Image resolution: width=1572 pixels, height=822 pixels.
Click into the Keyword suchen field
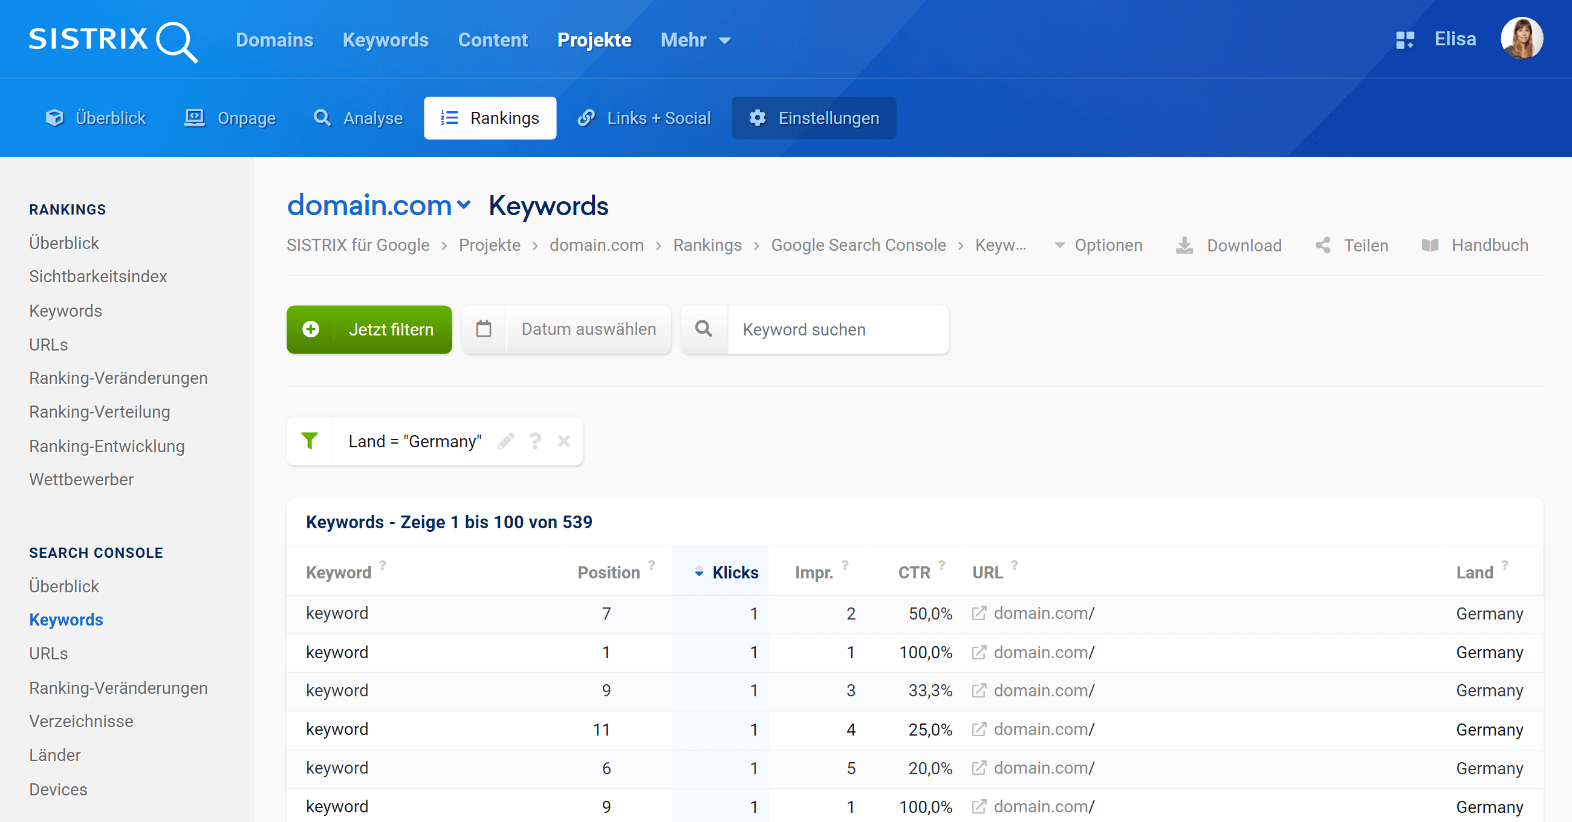[838, 329]
